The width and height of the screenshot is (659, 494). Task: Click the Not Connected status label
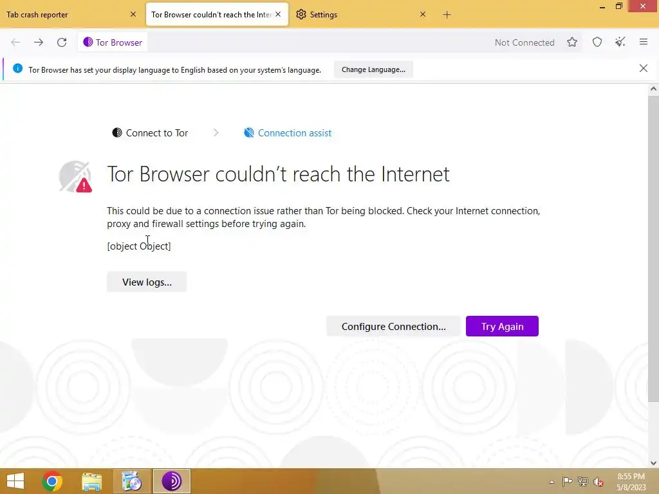pyautogui.click(x=524, y=42)
